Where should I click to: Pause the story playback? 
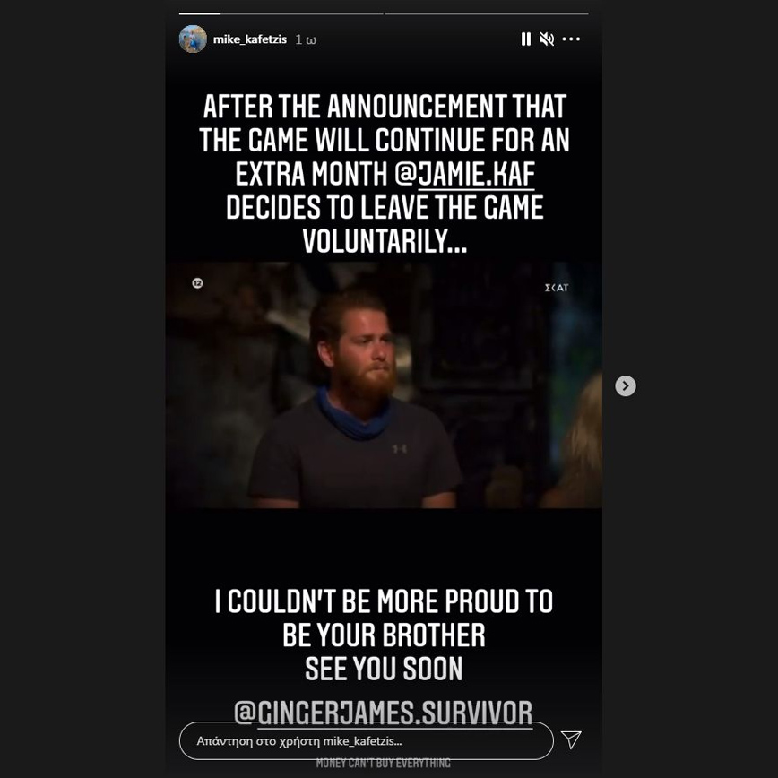[x=526, y=39]
